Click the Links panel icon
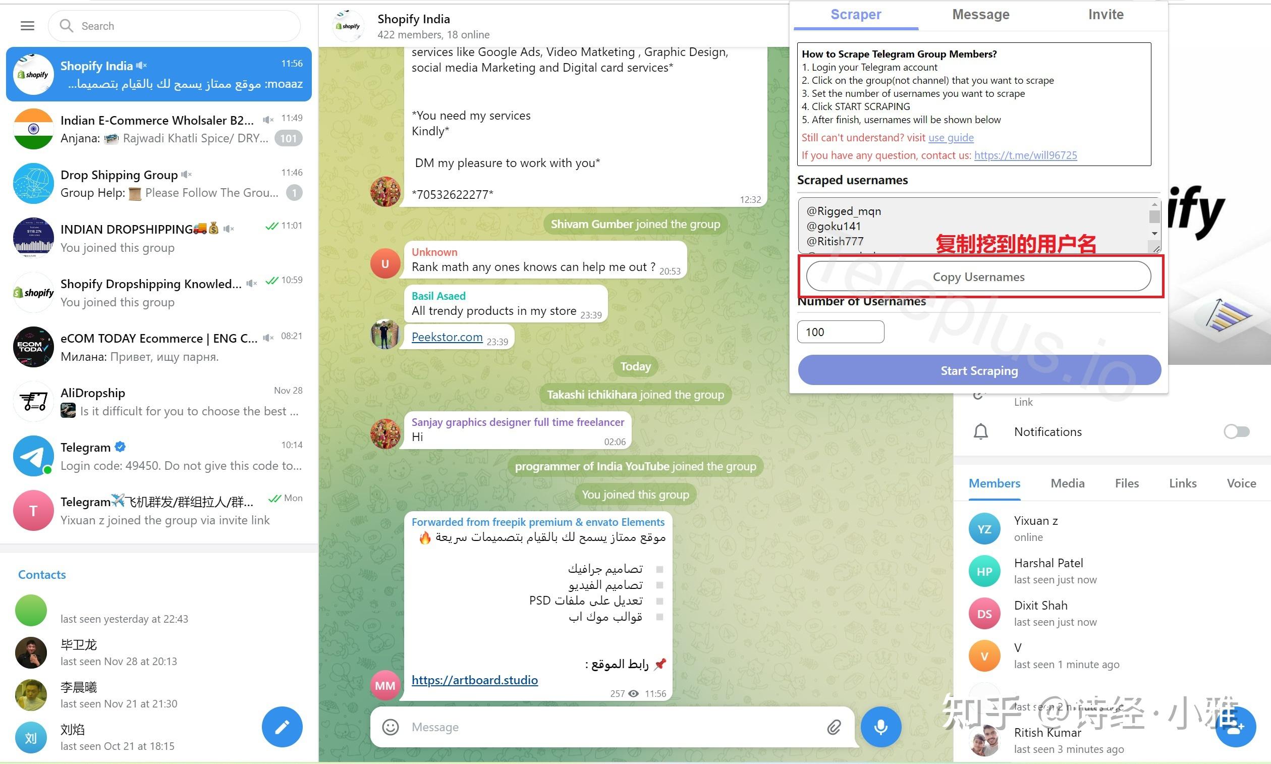 point(1182,483)
